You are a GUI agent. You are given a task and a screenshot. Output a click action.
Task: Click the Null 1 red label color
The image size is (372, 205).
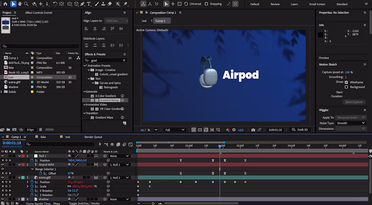(x=23, y=156)
